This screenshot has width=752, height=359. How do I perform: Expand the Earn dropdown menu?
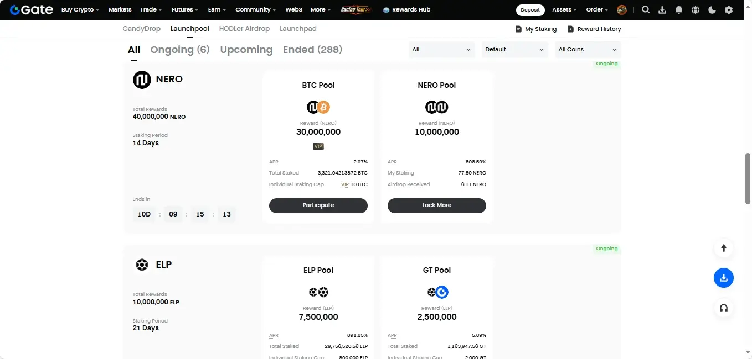[x=217, y=9]
